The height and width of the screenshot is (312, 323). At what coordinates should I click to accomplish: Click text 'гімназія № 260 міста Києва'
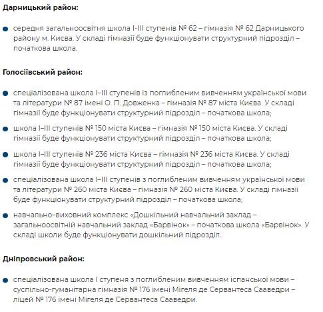187,189
